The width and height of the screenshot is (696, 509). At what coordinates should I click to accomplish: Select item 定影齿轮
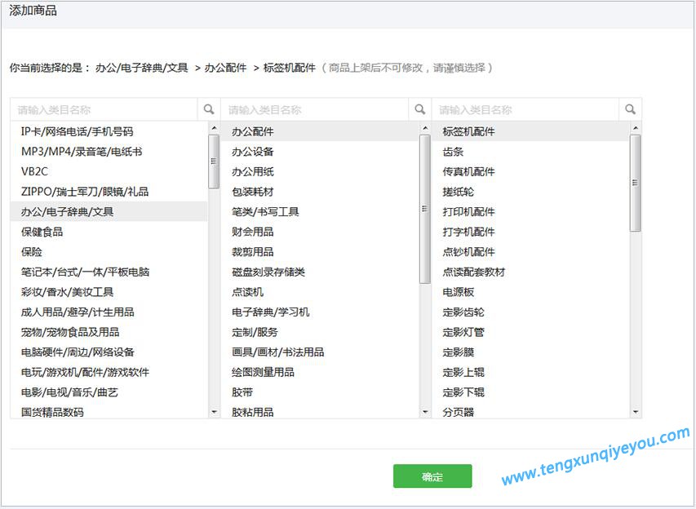tap(530, 312)
